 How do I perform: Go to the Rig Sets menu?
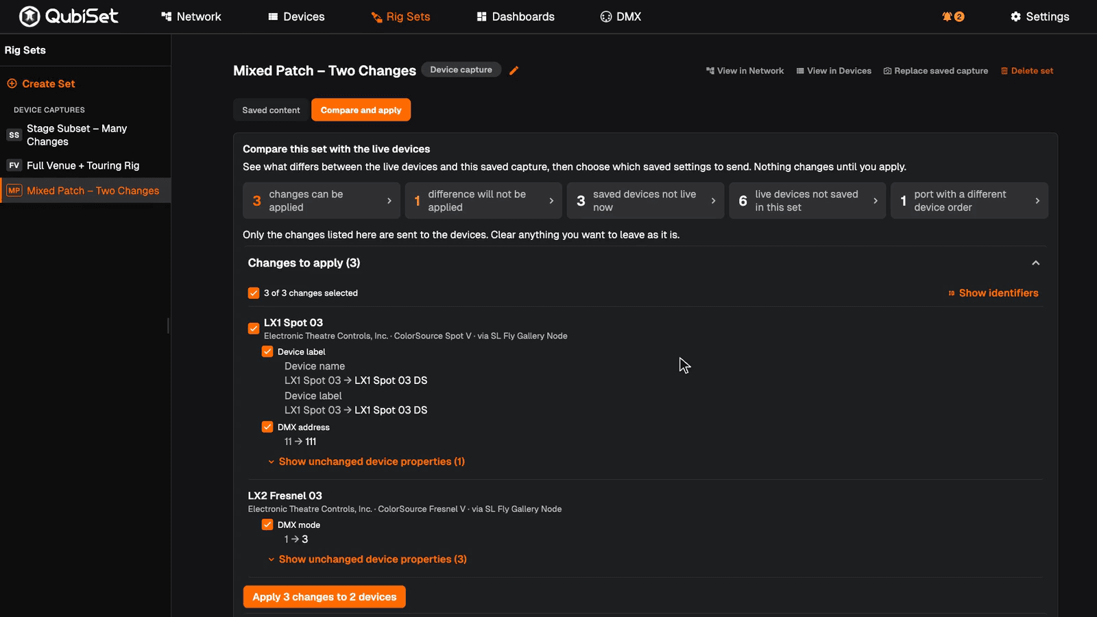[400, 16]
